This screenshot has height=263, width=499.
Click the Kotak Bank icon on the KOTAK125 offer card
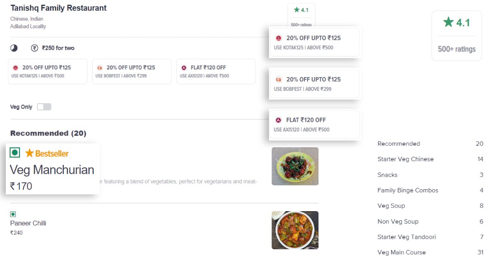16,67
